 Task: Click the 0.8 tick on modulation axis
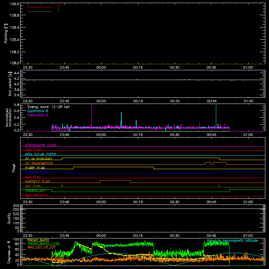click(16, 105)
